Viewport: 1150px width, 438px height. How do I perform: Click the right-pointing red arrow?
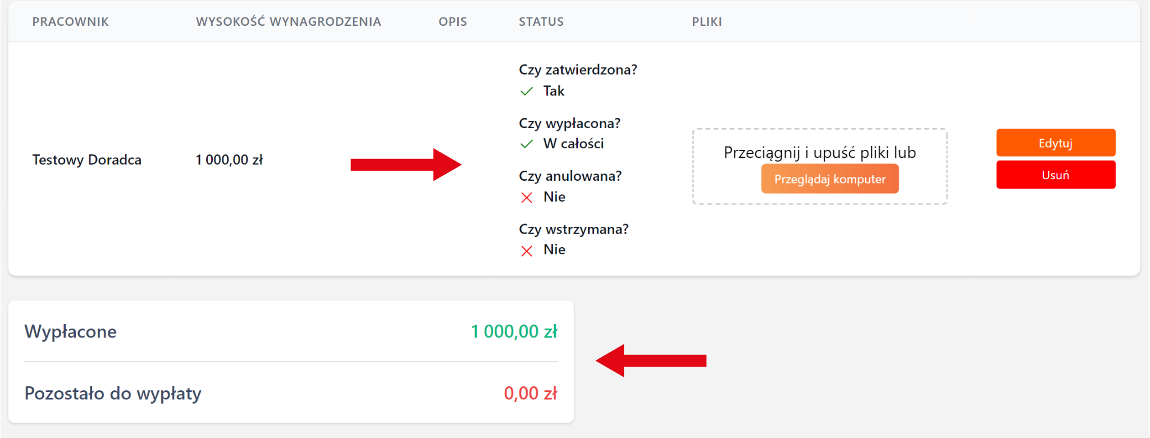[405, 165]
